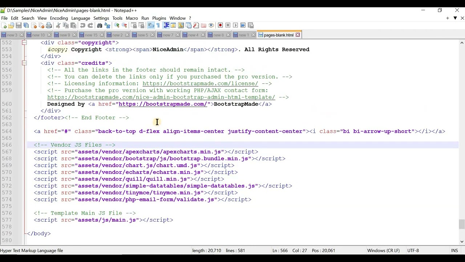
Task: Open the Encoding menu
Action: (x=59, y=18)
